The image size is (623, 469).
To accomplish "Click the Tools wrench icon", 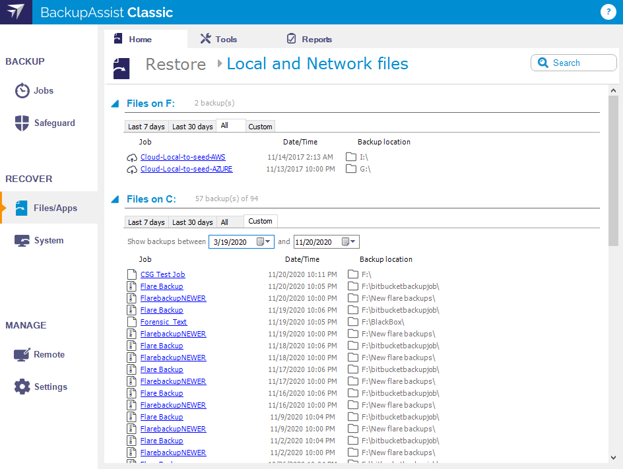I will pos(205,38).
